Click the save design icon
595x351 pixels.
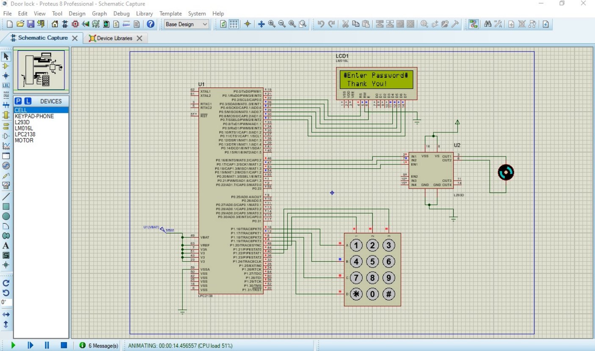(x=31, y=24)
